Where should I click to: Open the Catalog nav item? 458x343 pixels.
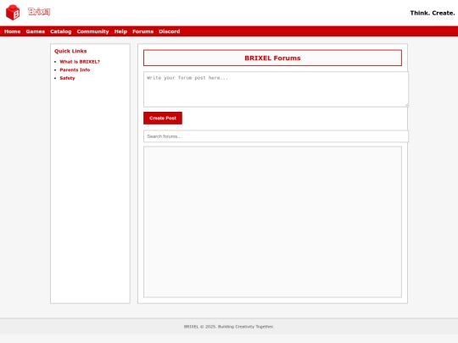pyautogui.click(x=61, y=31)
